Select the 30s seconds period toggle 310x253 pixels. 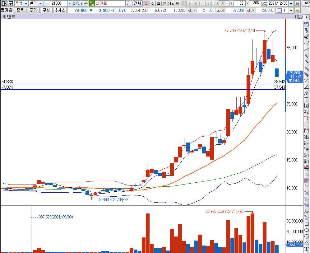[171, 3]
